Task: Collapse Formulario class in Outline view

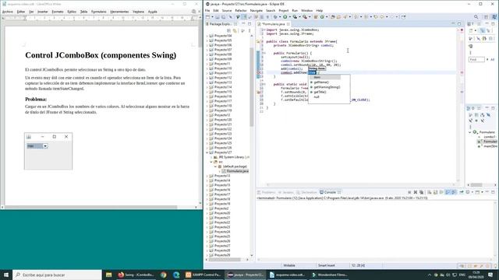Action: point(470,132)
